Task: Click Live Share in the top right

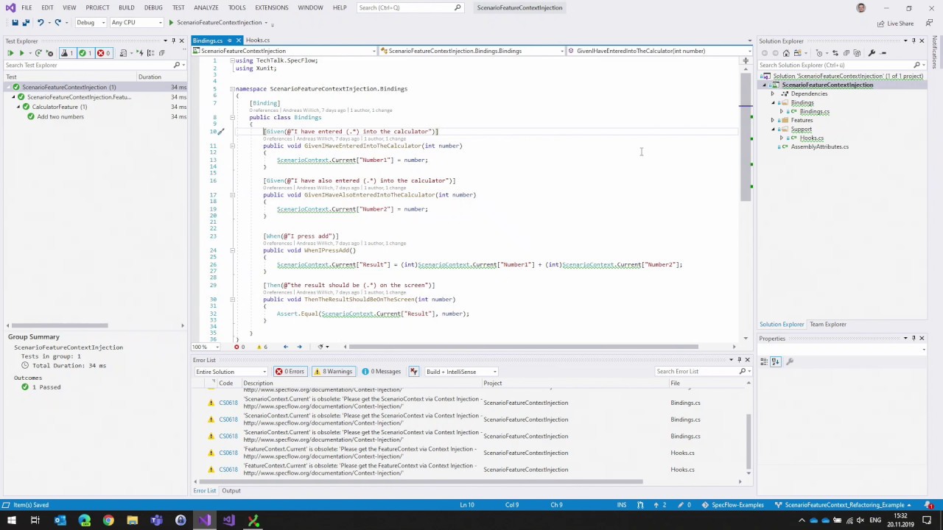Action: pos(895,24)
